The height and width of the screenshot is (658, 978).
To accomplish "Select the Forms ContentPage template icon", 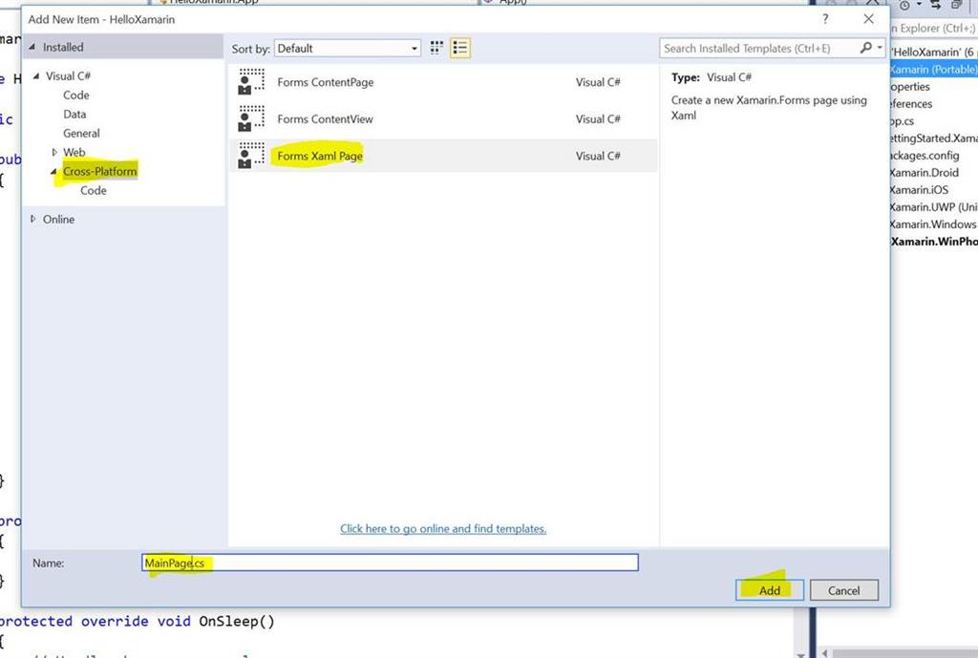I will [251, 82].
